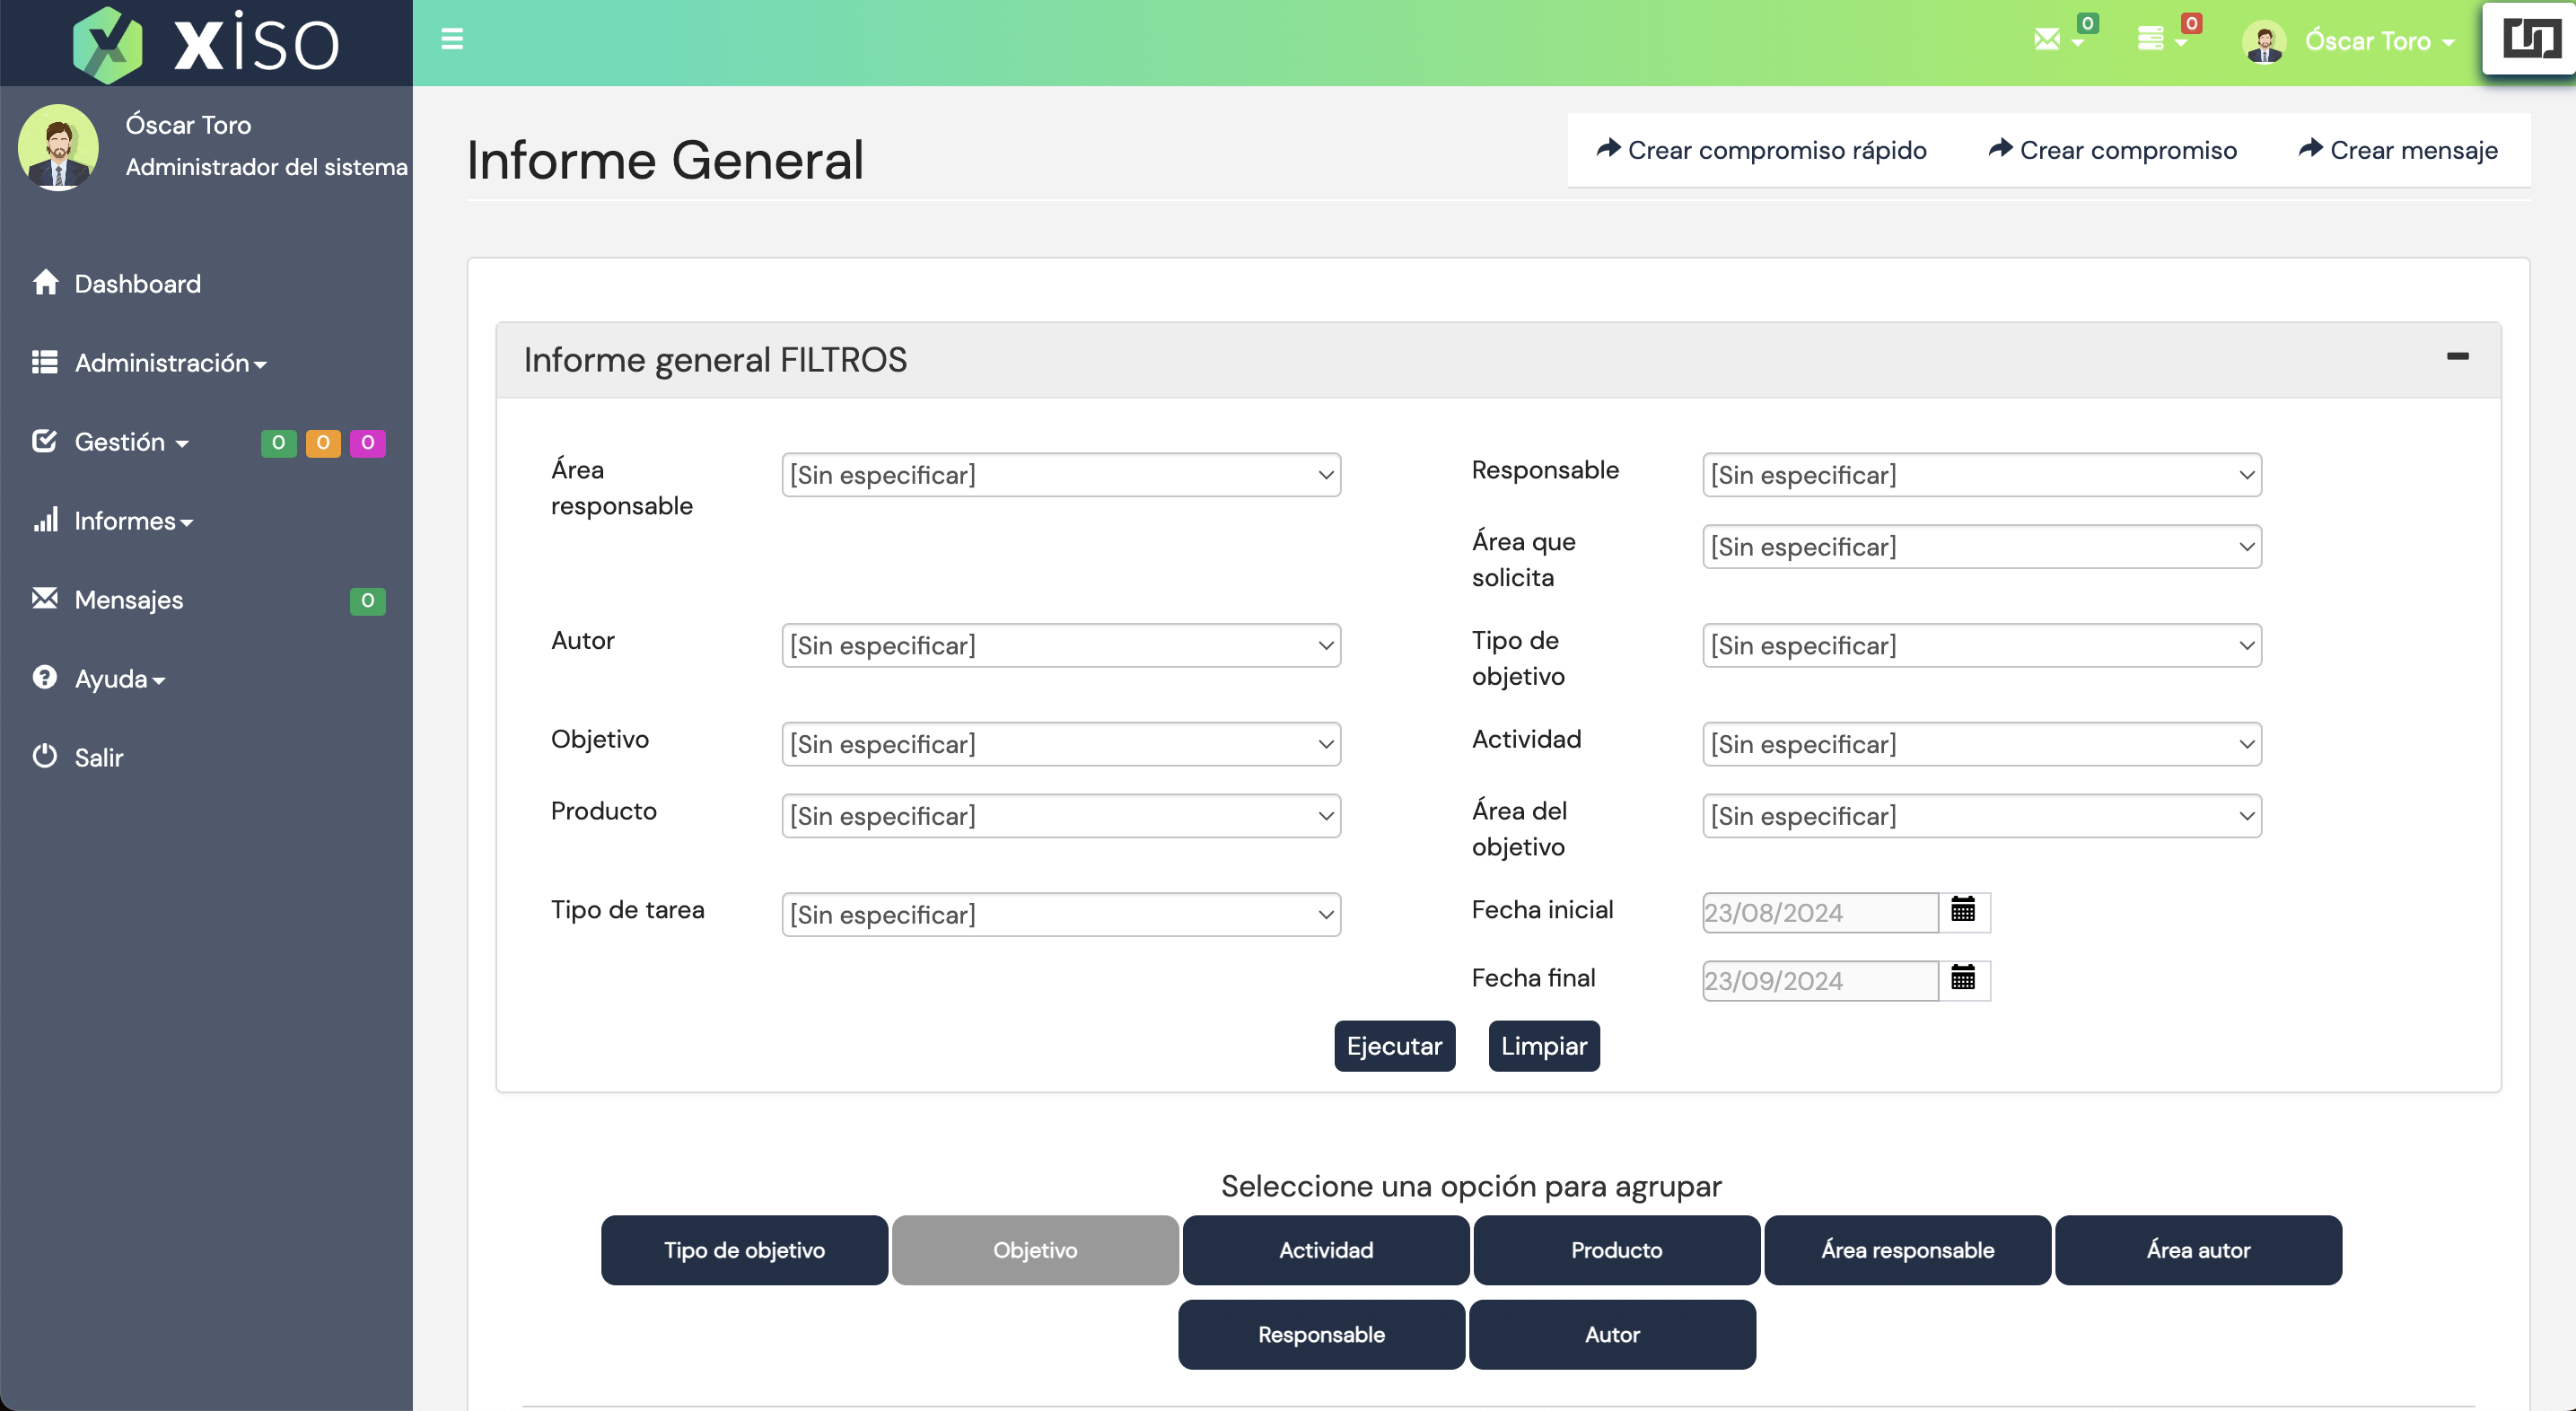Click the Dashboard home icon in sidebar
The width and height of the screenshot is (2576, 1411).
point(45,283)
